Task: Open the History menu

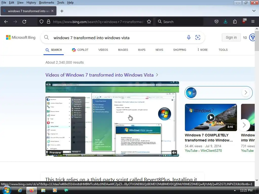Action: pos(31,3)
